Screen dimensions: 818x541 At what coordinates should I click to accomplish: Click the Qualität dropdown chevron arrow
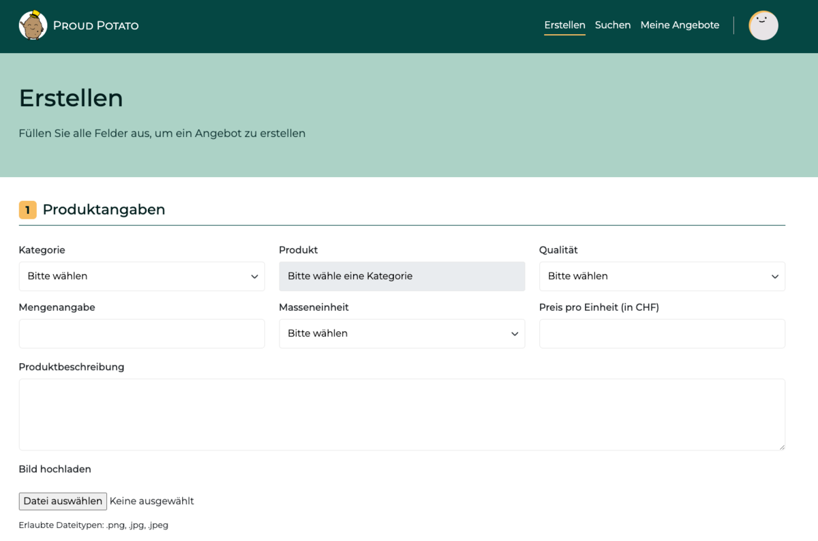click(x=774, y=277)
